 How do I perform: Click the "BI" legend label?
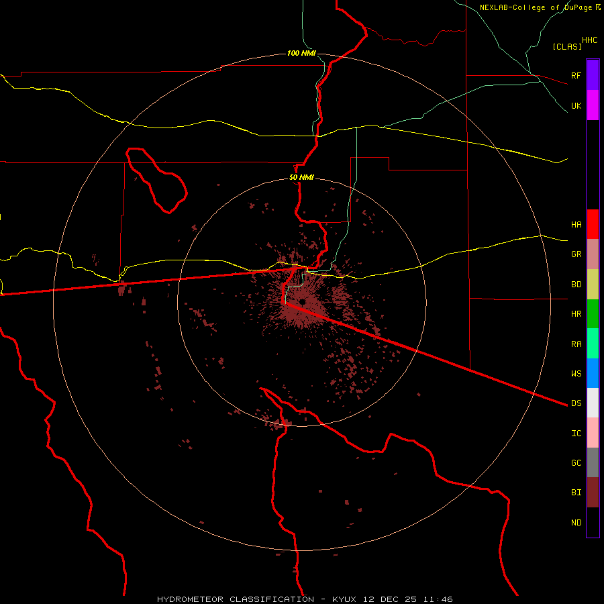pos(576,493)
